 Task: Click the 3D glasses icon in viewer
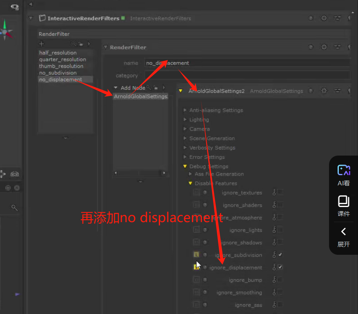[15, 174]
